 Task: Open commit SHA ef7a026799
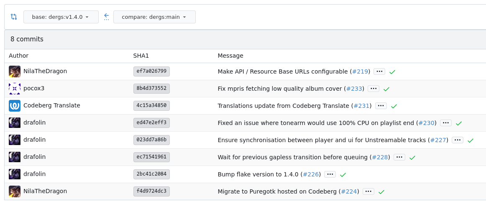[151, 71]
